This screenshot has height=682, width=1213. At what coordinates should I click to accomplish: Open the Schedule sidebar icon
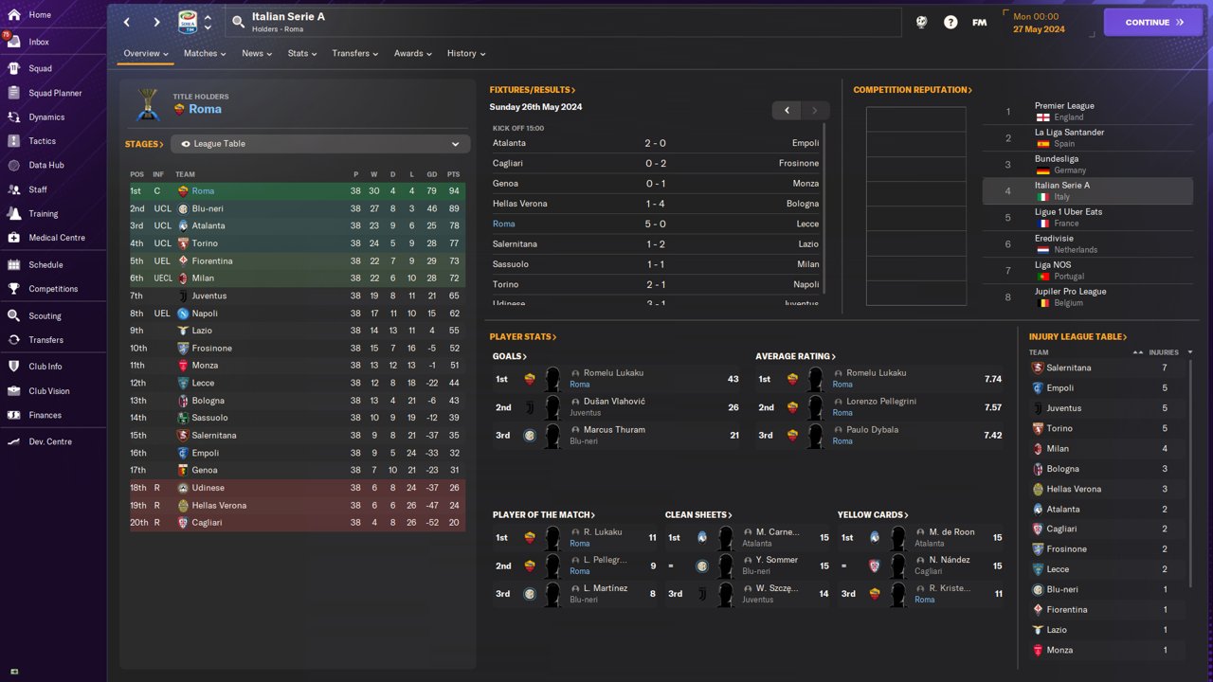(13, 264)
